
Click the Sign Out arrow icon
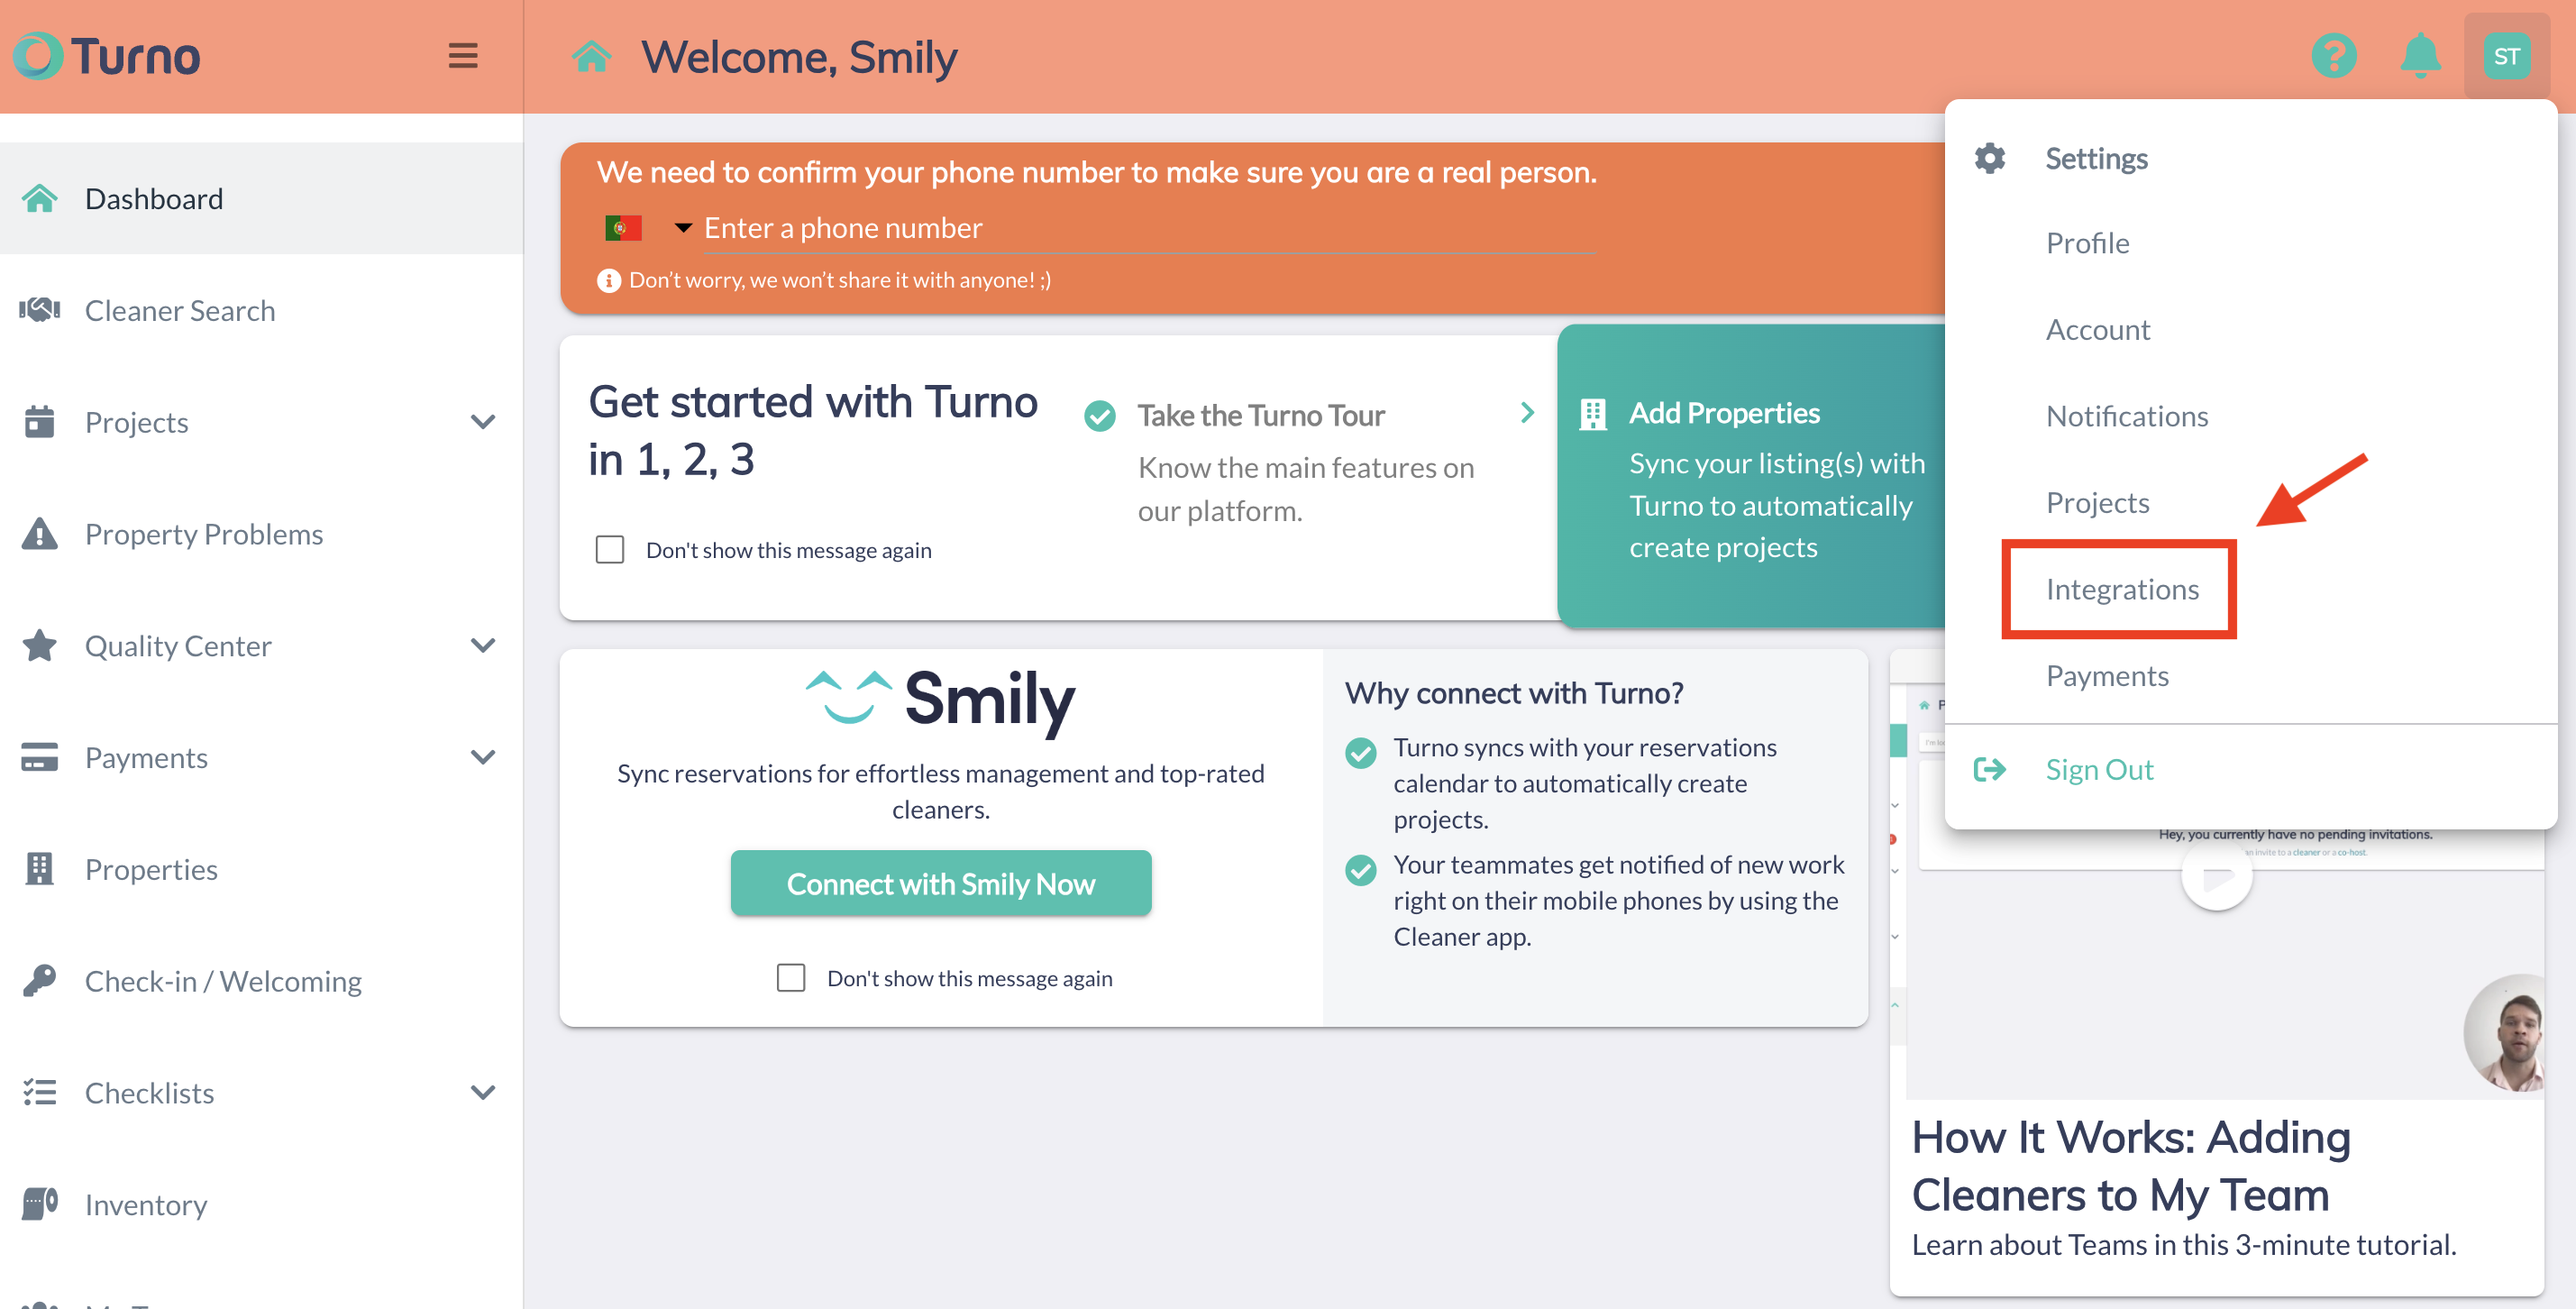1989,769
